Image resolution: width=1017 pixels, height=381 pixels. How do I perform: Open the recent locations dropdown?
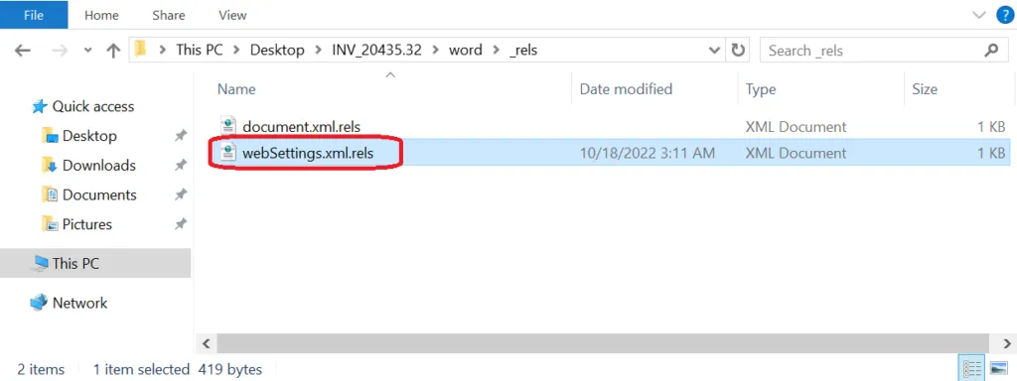coord(88,51)
